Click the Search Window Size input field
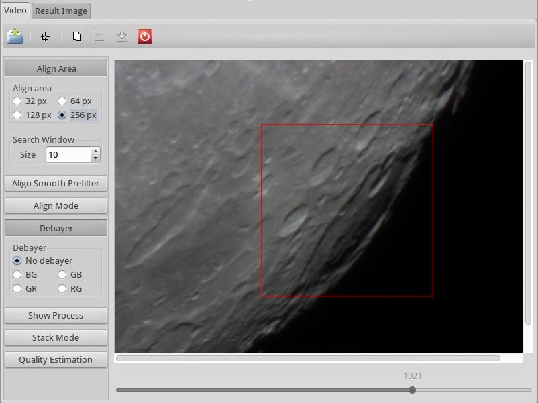Image resolution: width=538 pixels, height=403 pixels. [68, 154]
